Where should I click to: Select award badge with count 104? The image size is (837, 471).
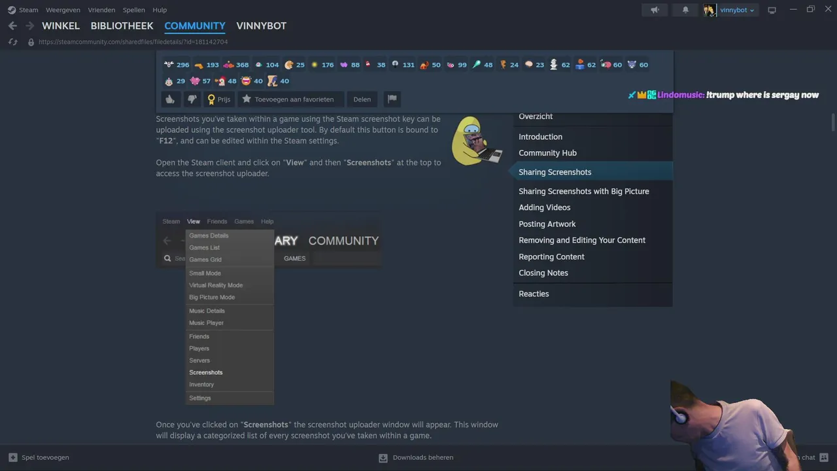[267, 65]
